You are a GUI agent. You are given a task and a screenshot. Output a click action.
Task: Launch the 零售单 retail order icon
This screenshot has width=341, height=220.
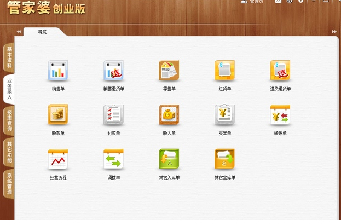(169, 71)
